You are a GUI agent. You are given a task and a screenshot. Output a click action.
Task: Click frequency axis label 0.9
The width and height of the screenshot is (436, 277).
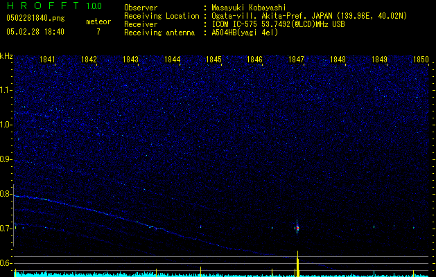click(6, 159)
